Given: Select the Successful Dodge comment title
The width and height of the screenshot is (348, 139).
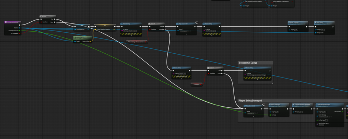Looking at the screenshot, I should pos(248,63).
